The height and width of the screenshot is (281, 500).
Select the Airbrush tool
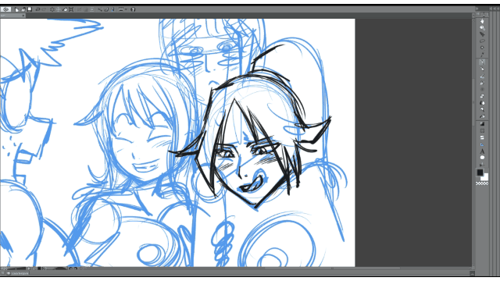click(482, 83)
